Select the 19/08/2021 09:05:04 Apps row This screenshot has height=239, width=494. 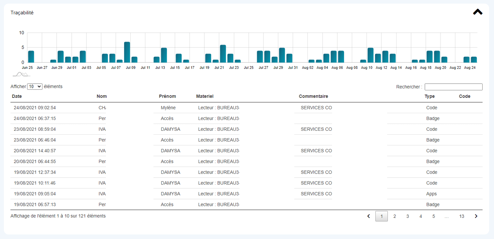(35, 194)
